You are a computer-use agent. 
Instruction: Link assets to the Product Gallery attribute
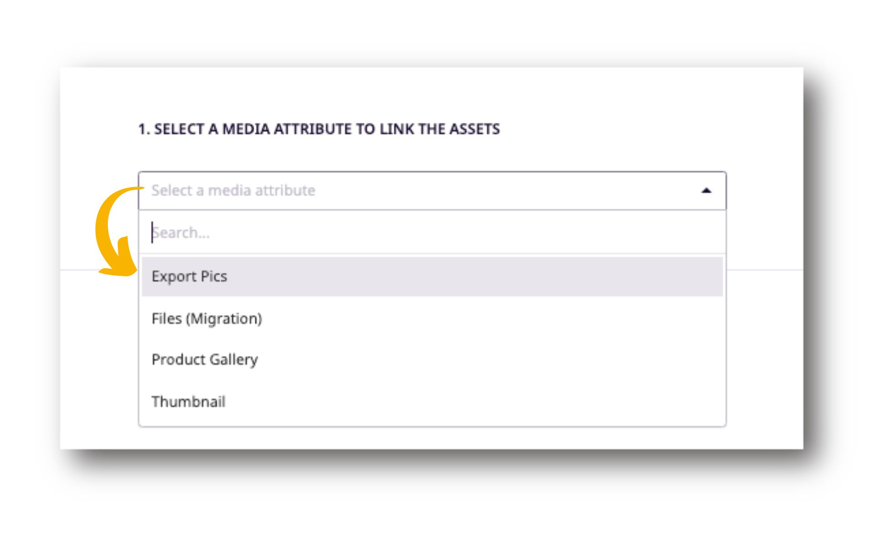pos(204,359)
